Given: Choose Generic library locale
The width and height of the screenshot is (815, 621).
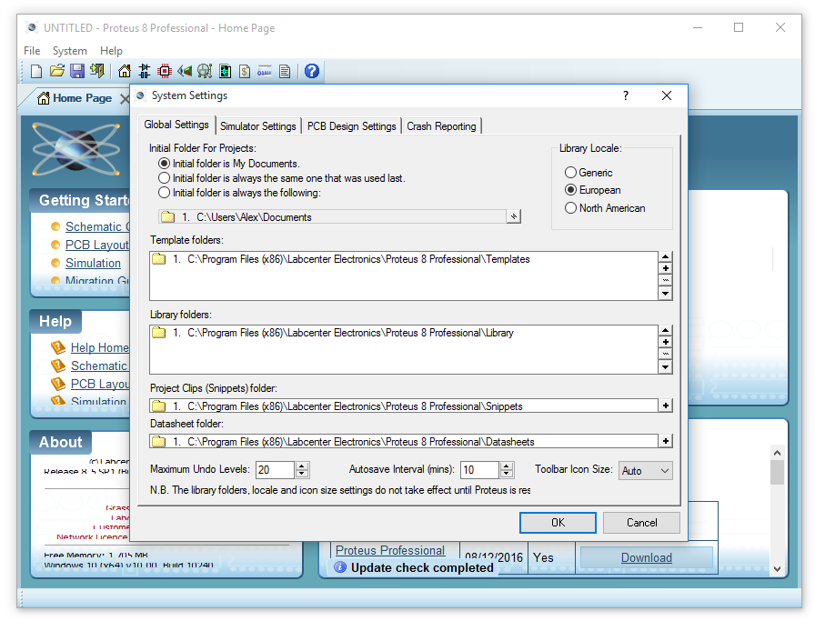Looking at the screenshot, I should pyautogui.click(x=589, y=173).
